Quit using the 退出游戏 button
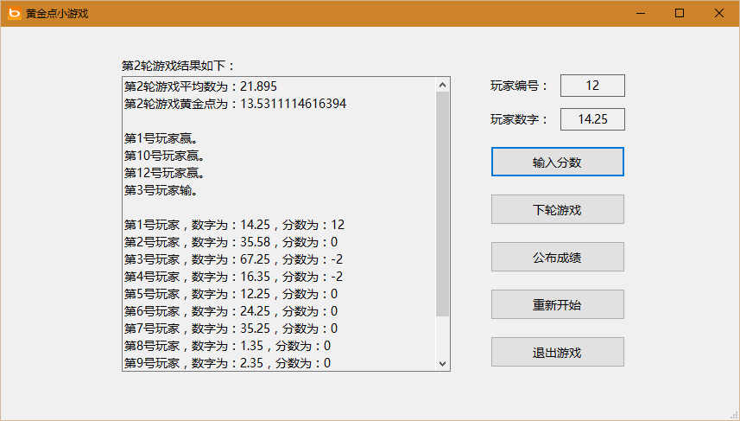Image resolution: width=740 pixels, height=421 pixels. (557, 352)
